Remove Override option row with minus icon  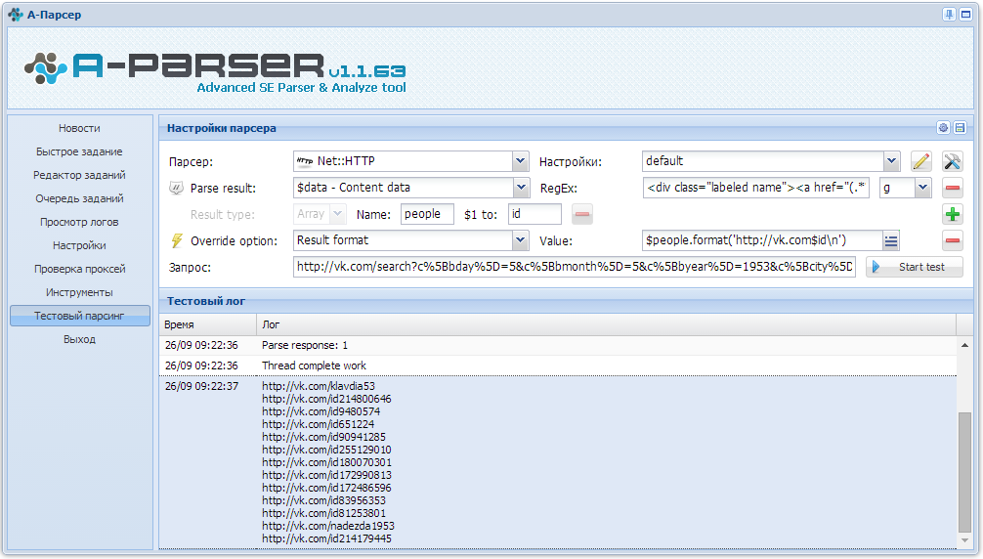pyautogui.click(x=953, y=240)
